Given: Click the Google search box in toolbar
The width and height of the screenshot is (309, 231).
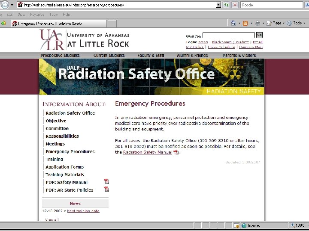Looking at the screenshot, I should pyautogui.click(x=272, y=5).
